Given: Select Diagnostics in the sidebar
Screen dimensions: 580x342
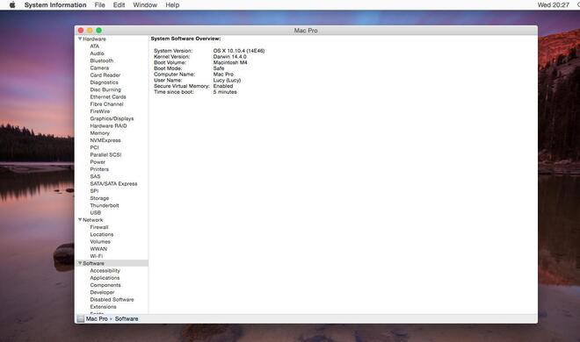Looking at the screenshot, I should (104, 82).
